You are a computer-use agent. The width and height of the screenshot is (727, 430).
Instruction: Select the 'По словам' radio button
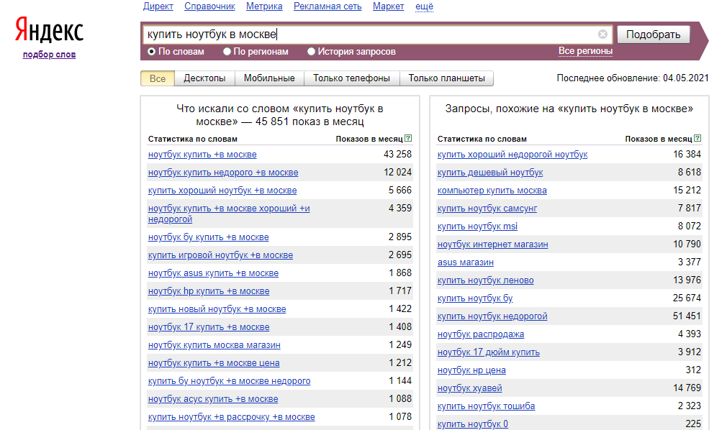[151, 52]
